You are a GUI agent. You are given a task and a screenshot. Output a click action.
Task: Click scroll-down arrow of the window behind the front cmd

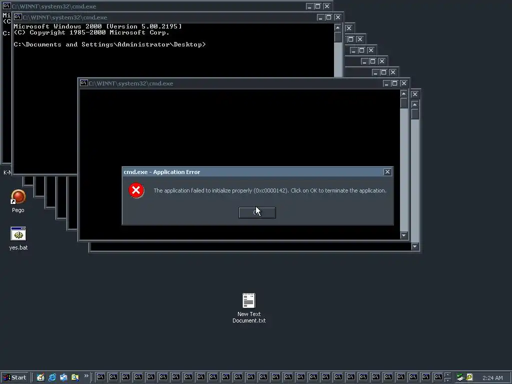tap(414, 246)
